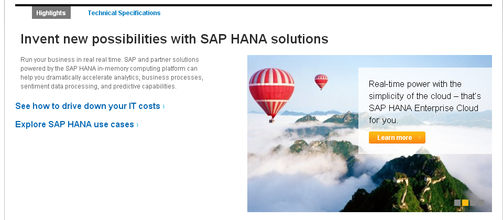Click the chevron after 'IT costs' link
The height and width of the screenshot is (220, 503).
[x=163, y=107]
